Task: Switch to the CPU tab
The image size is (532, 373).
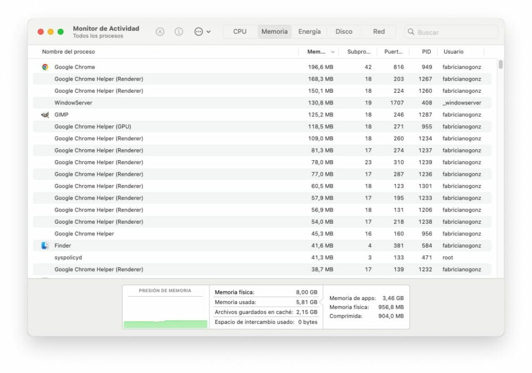Action: coord(240,31)
